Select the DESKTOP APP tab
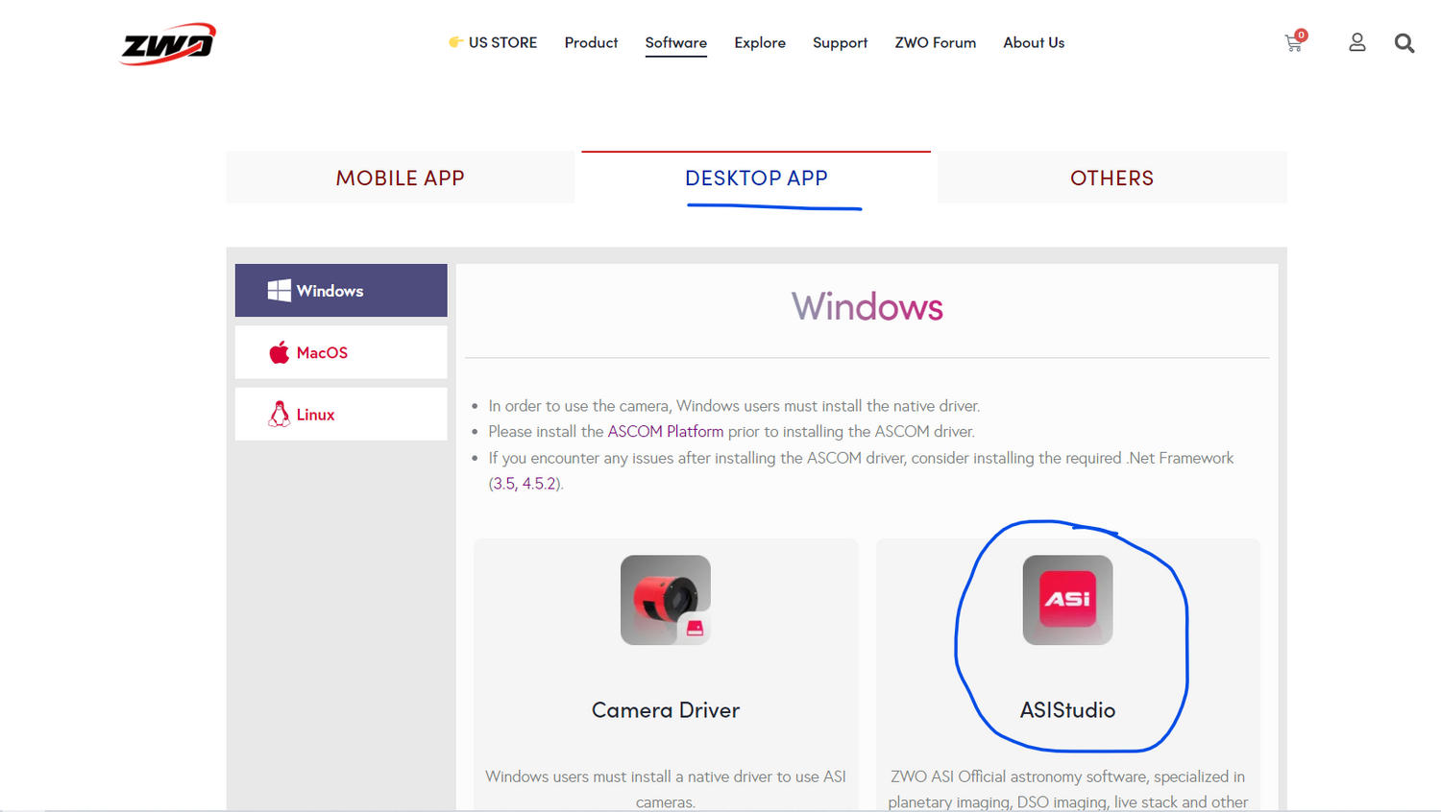Image resolution: width=1441 pixels, height=812 pixels. [x=756, y=178]
